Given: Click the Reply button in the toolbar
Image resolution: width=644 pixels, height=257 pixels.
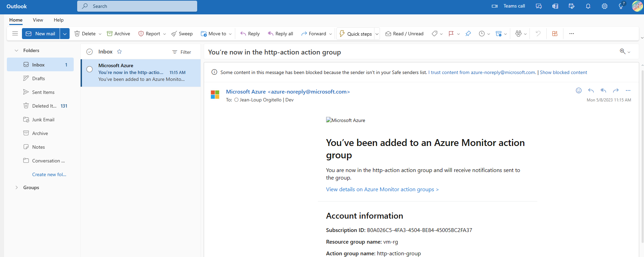Looking at the screenshot, I should pos(250,34).
